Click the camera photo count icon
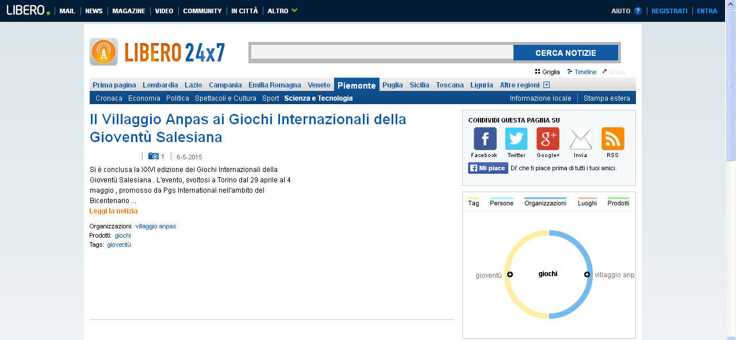Screen dimensions: 736x340 point(154,156)
